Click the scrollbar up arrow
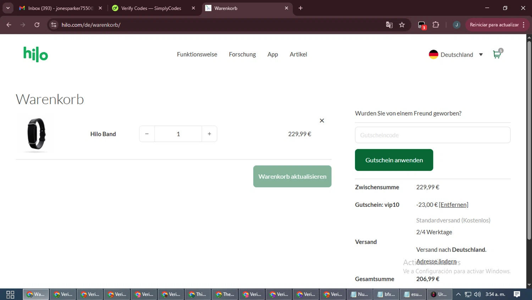Screen dimensions: 532x300 529,37
